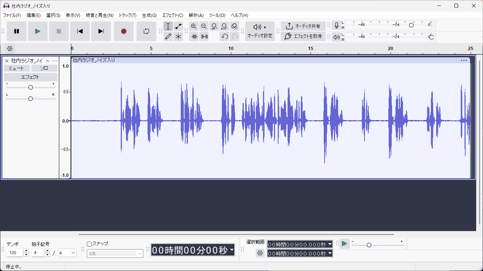The width and height of the screenshot is (483, 271).
Task: Open the clip's three-dots menu
Action: click(x=464, y=60)
